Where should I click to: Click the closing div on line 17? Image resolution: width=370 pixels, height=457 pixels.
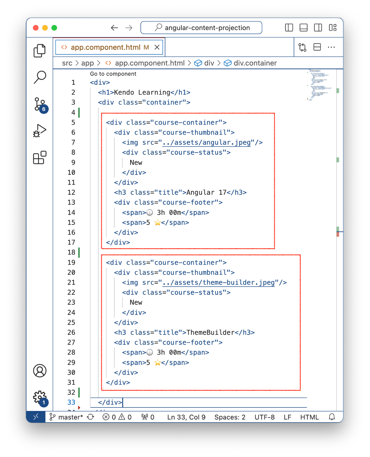118,242
